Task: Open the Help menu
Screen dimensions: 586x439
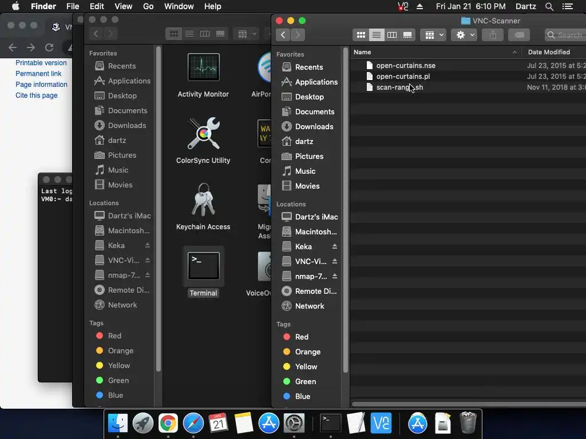Action: pos(213,6)
